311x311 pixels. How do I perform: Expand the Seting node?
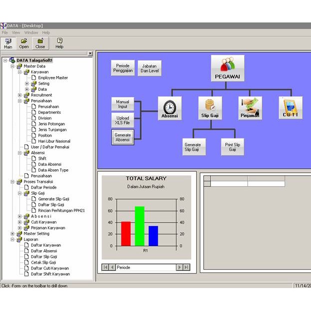pos(27,84)
